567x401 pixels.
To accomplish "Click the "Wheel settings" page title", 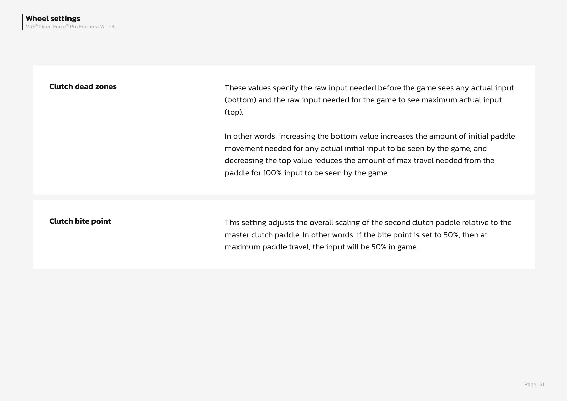I will pyautogui.click(x=53, y=19).
